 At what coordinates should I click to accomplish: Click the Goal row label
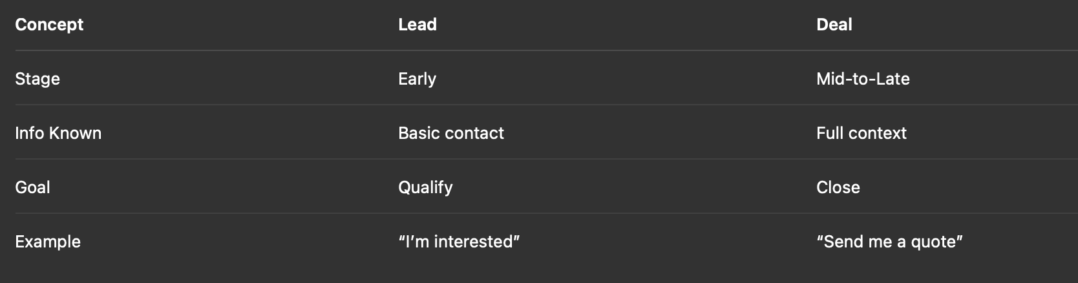(32, 187)
